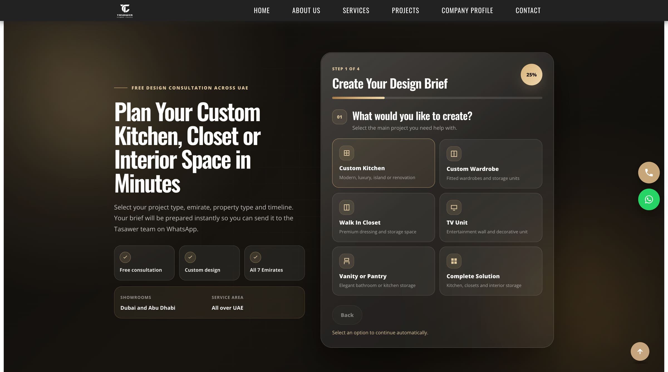The image size is (668, 372).
Task: Click the design brief progress bar
Action: (x=437, y=98)
